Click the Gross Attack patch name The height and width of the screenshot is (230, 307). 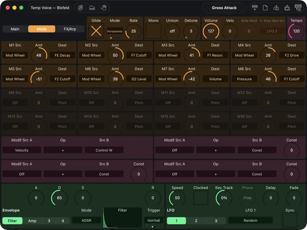pyautogui.click(x=224, y=8)
